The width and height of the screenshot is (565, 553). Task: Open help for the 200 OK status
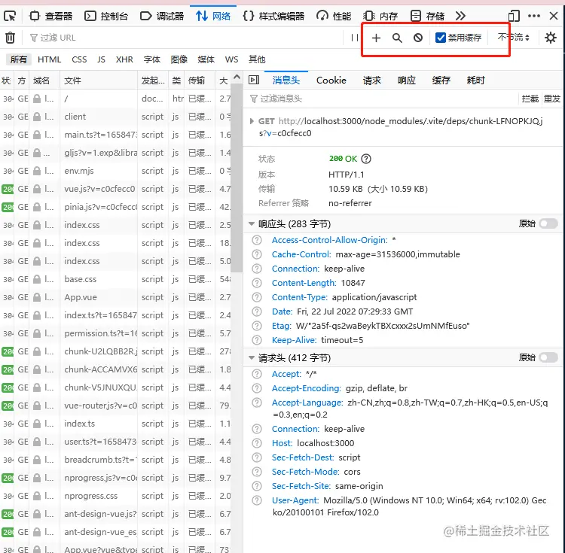[x=366, y=159]
